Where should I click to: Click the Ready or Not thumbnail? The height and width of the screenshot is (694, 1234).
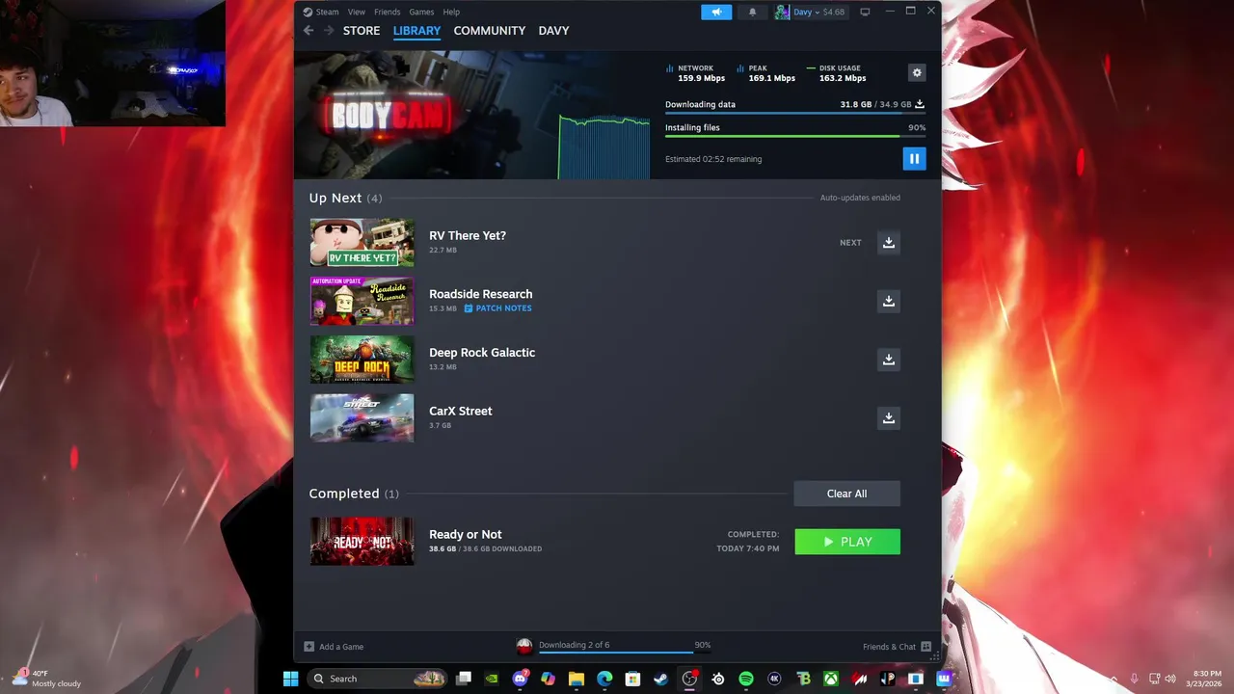pyautogui.click(x=362, y=541)
